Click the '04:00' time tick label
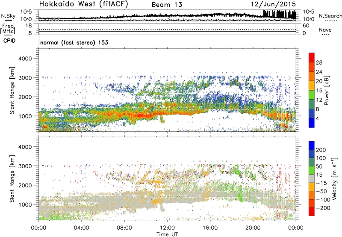Viewport: 342px width, 237px height. (81, 228)
